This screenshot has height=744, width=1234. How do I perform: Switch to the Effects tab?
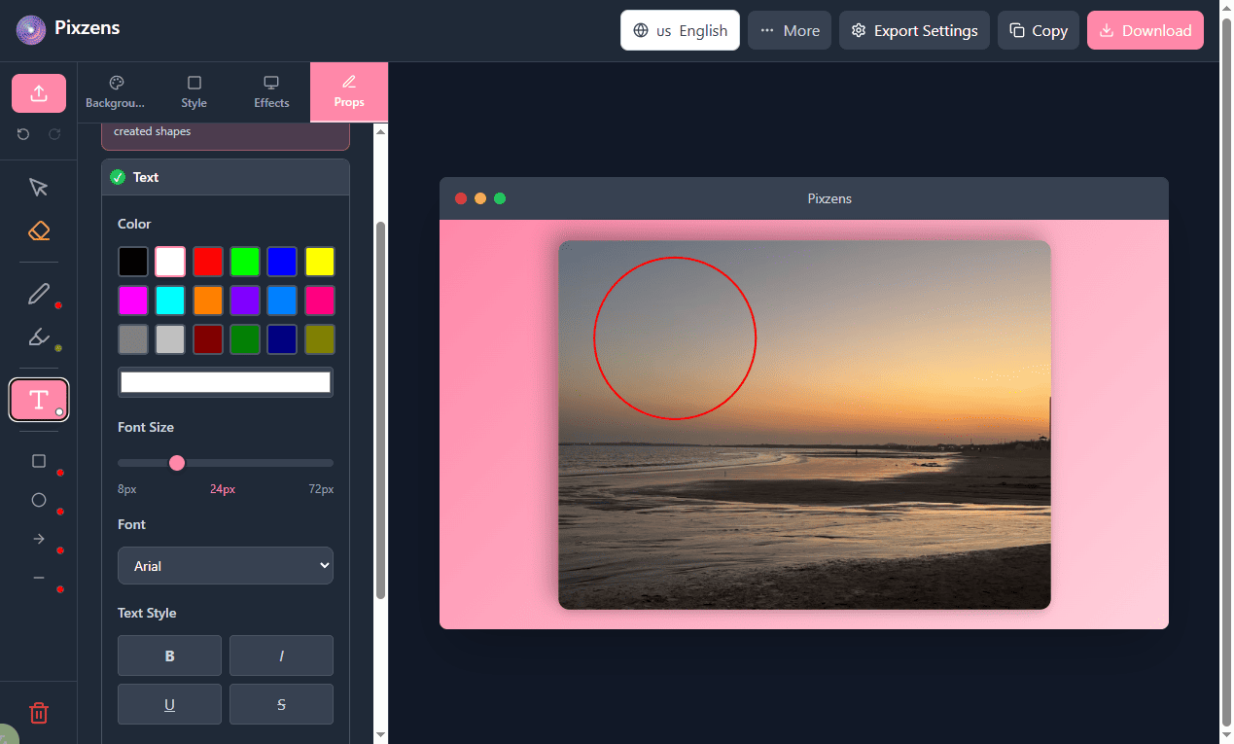point(270,91)
